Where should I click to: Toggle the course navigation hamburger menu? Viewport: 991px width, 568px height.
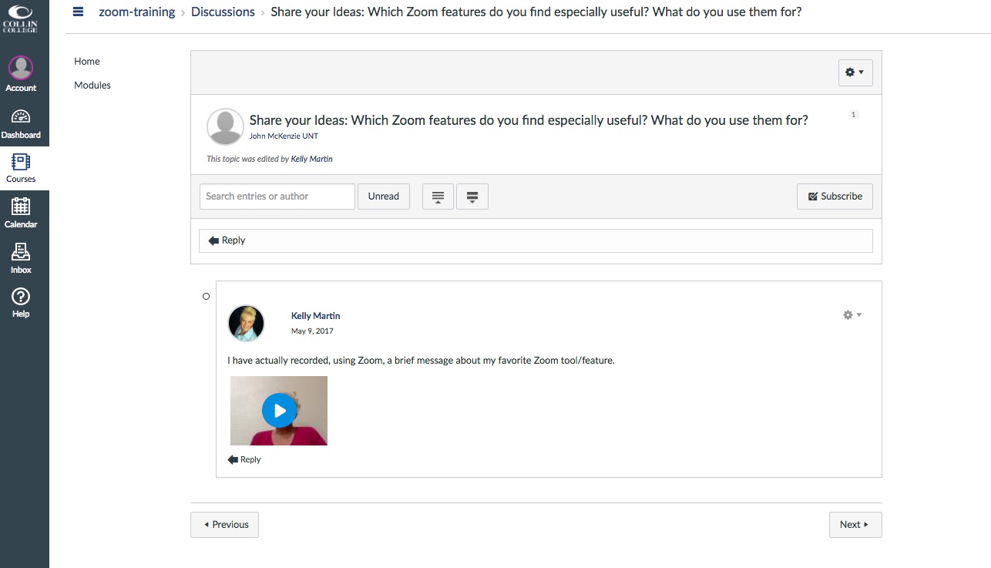tap(78, 12)
